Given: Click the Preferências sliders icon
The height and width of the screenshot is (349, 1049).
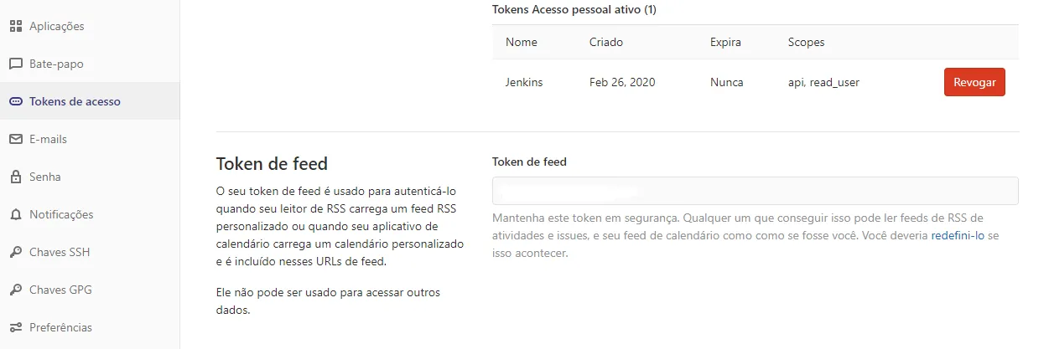Looking at the screenshot, I should (15, 327).
